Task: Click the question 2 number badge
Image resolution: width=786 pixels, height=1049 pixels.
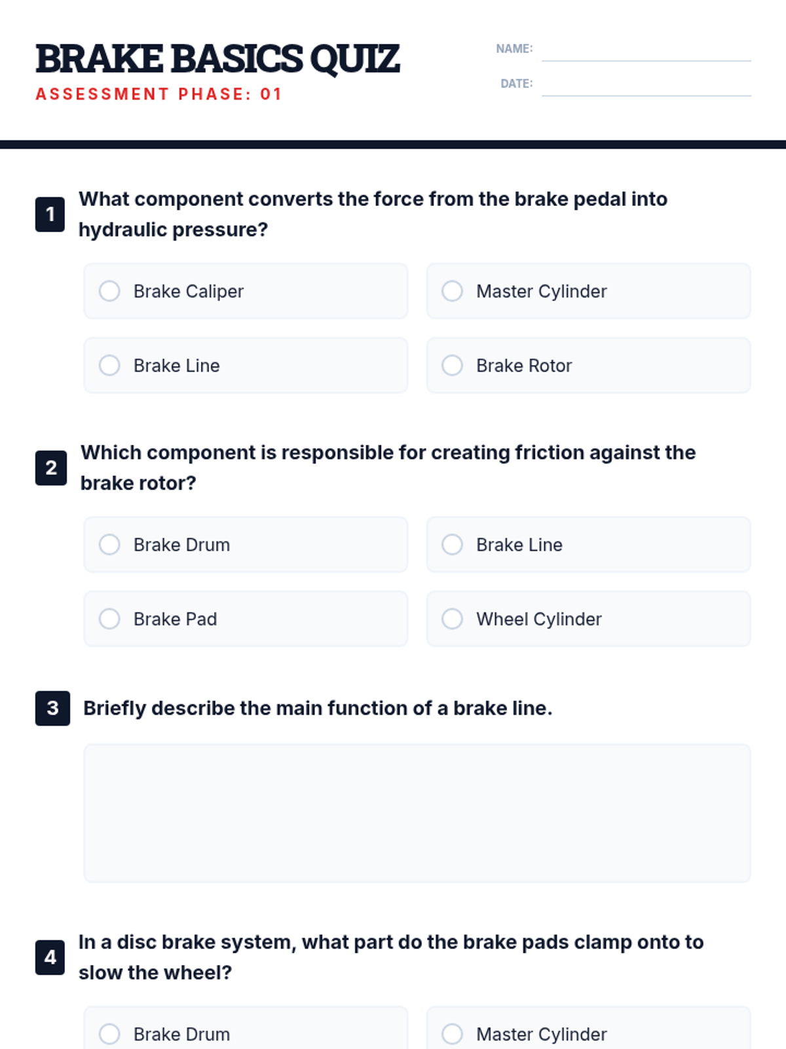Action: click(x=51, y=468)
